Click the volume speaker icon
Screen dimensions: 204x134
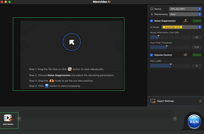186,55
